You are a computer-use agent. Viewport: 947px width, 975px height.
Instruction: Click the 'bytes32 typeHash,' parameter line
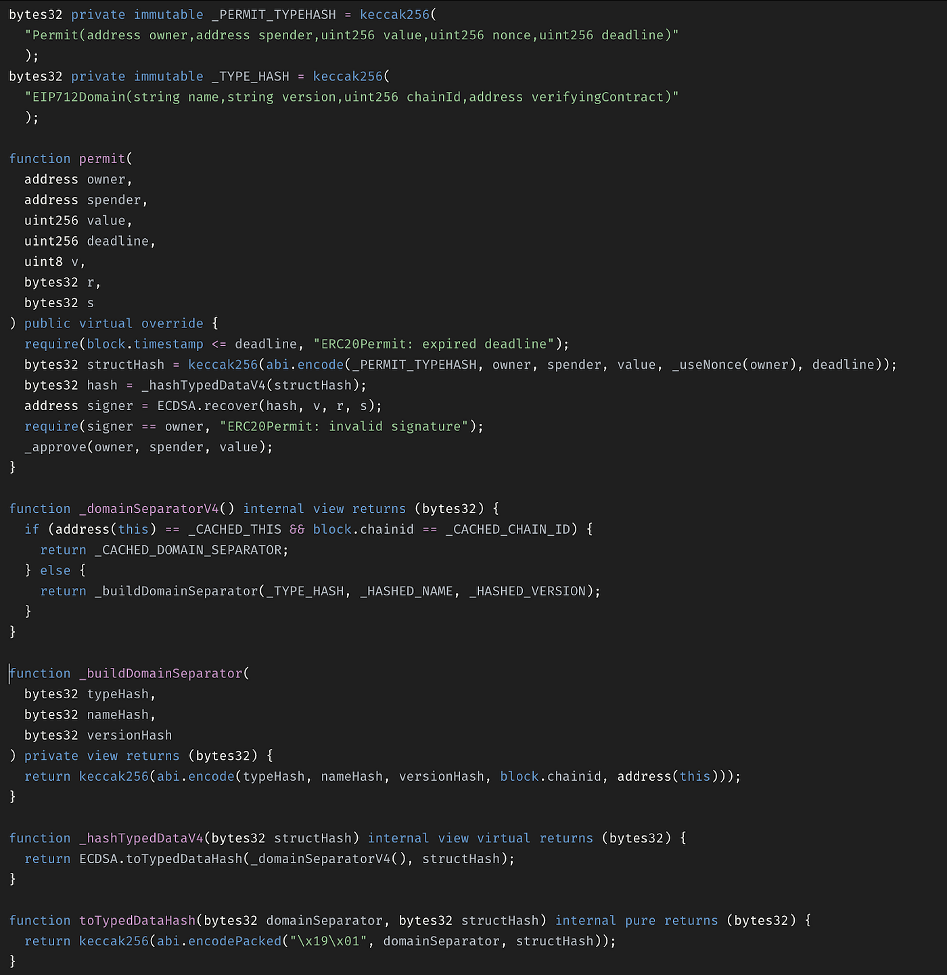(x=90, y=694)
